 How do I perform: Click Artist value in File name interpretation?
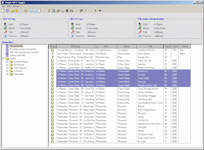click(158, 24)
